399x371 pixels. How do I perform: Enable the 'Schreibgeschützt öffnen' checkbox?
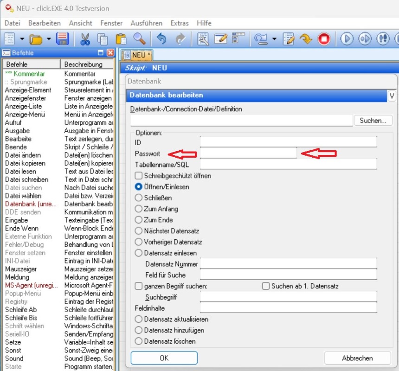139,176
